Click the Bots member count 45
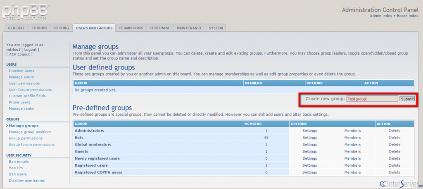 pyautogui.click(x=266, y=137)
